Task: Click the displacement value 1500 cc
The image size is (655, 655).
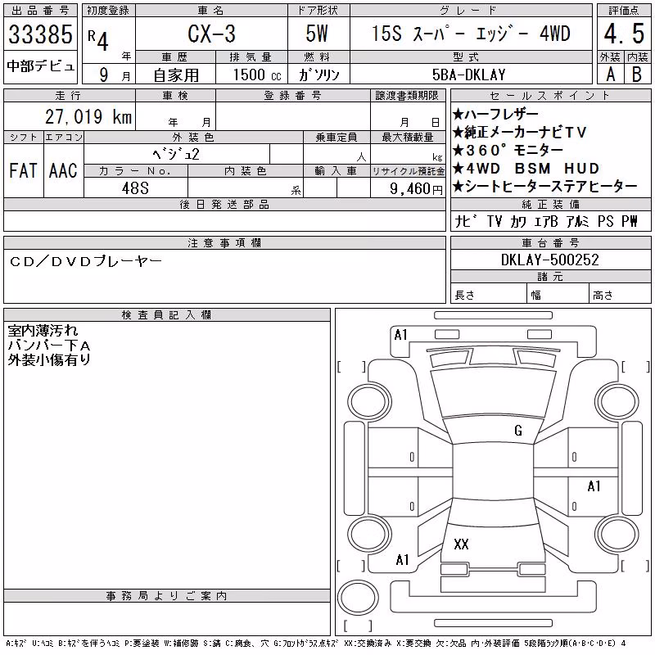Action: 257,75
